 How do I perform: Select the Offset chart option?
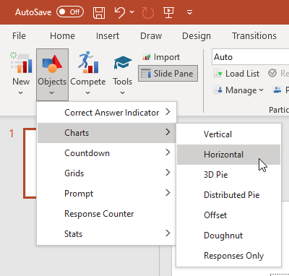[x=228, y=215]
